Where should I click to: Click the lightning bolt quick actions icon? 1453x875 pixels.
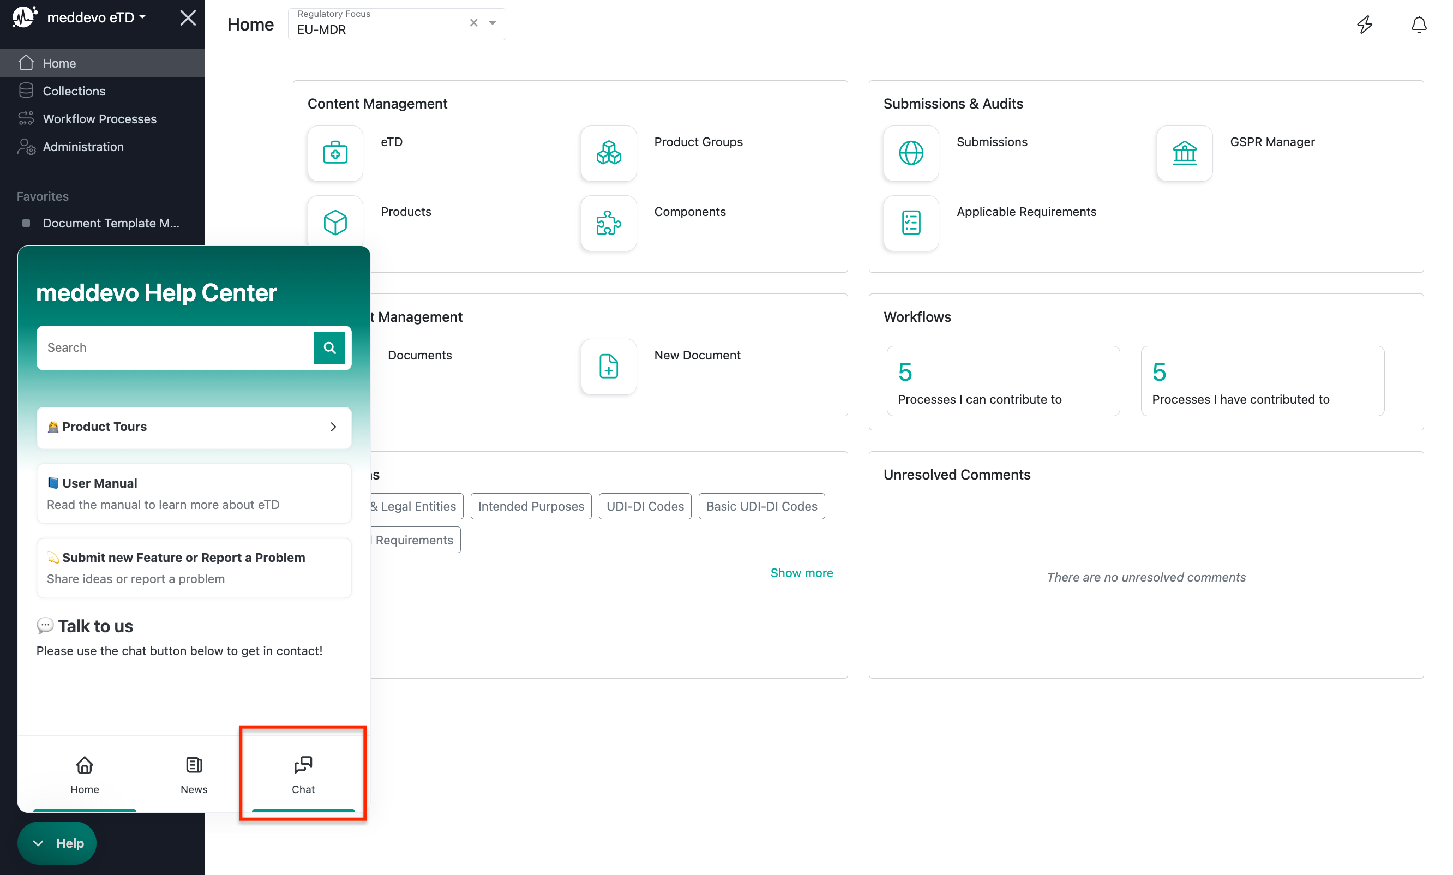point(1365,24)
